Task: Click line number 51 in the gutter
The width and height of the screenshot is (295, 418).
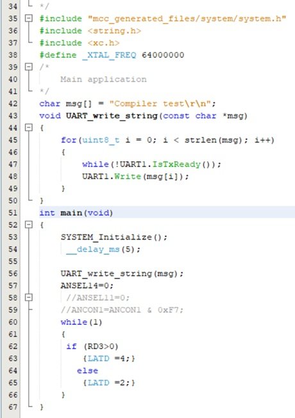Action: (x=13, y=213)
